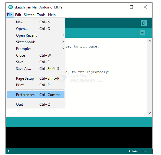Viewport: 161px width, 155px height.
Task: Choose Save As... menu entry
Action: coord(35,69)
